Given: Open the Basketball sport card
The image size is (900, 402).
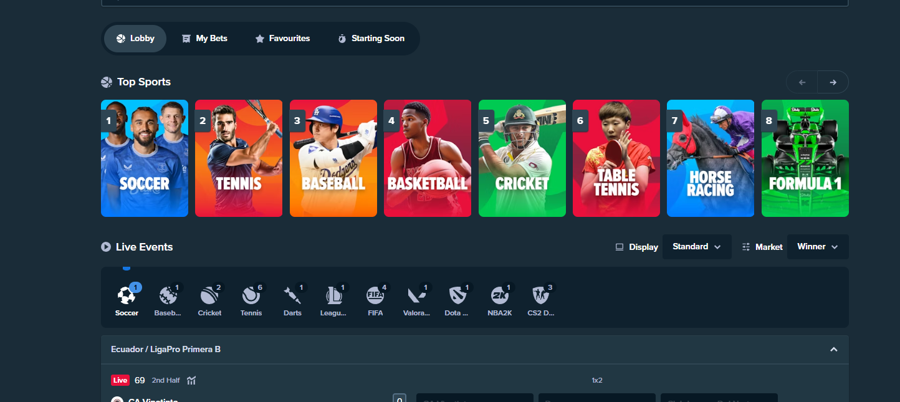Looking at the screenshot, I should pyautogui.click(x=428, y=158).
